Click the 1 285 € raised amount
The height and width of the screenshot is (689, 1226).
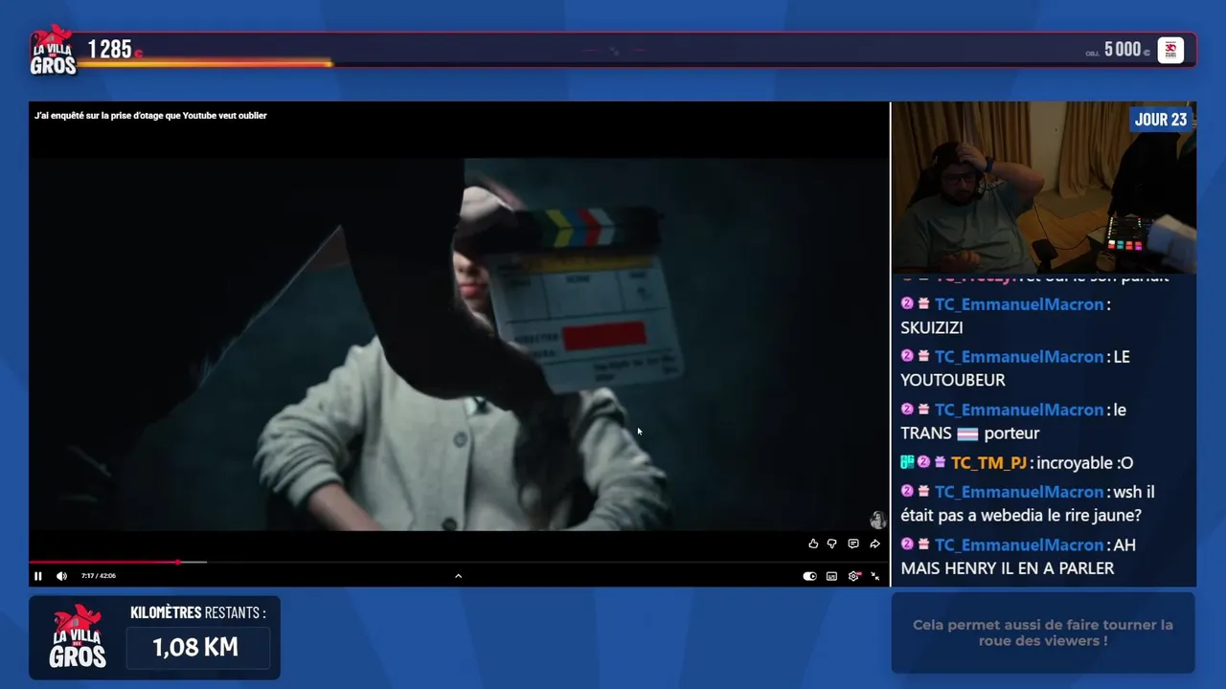tap(115, 50)
